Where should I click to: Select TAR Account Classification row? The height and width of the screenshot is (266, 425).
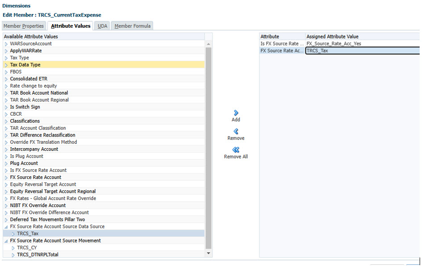104,128
